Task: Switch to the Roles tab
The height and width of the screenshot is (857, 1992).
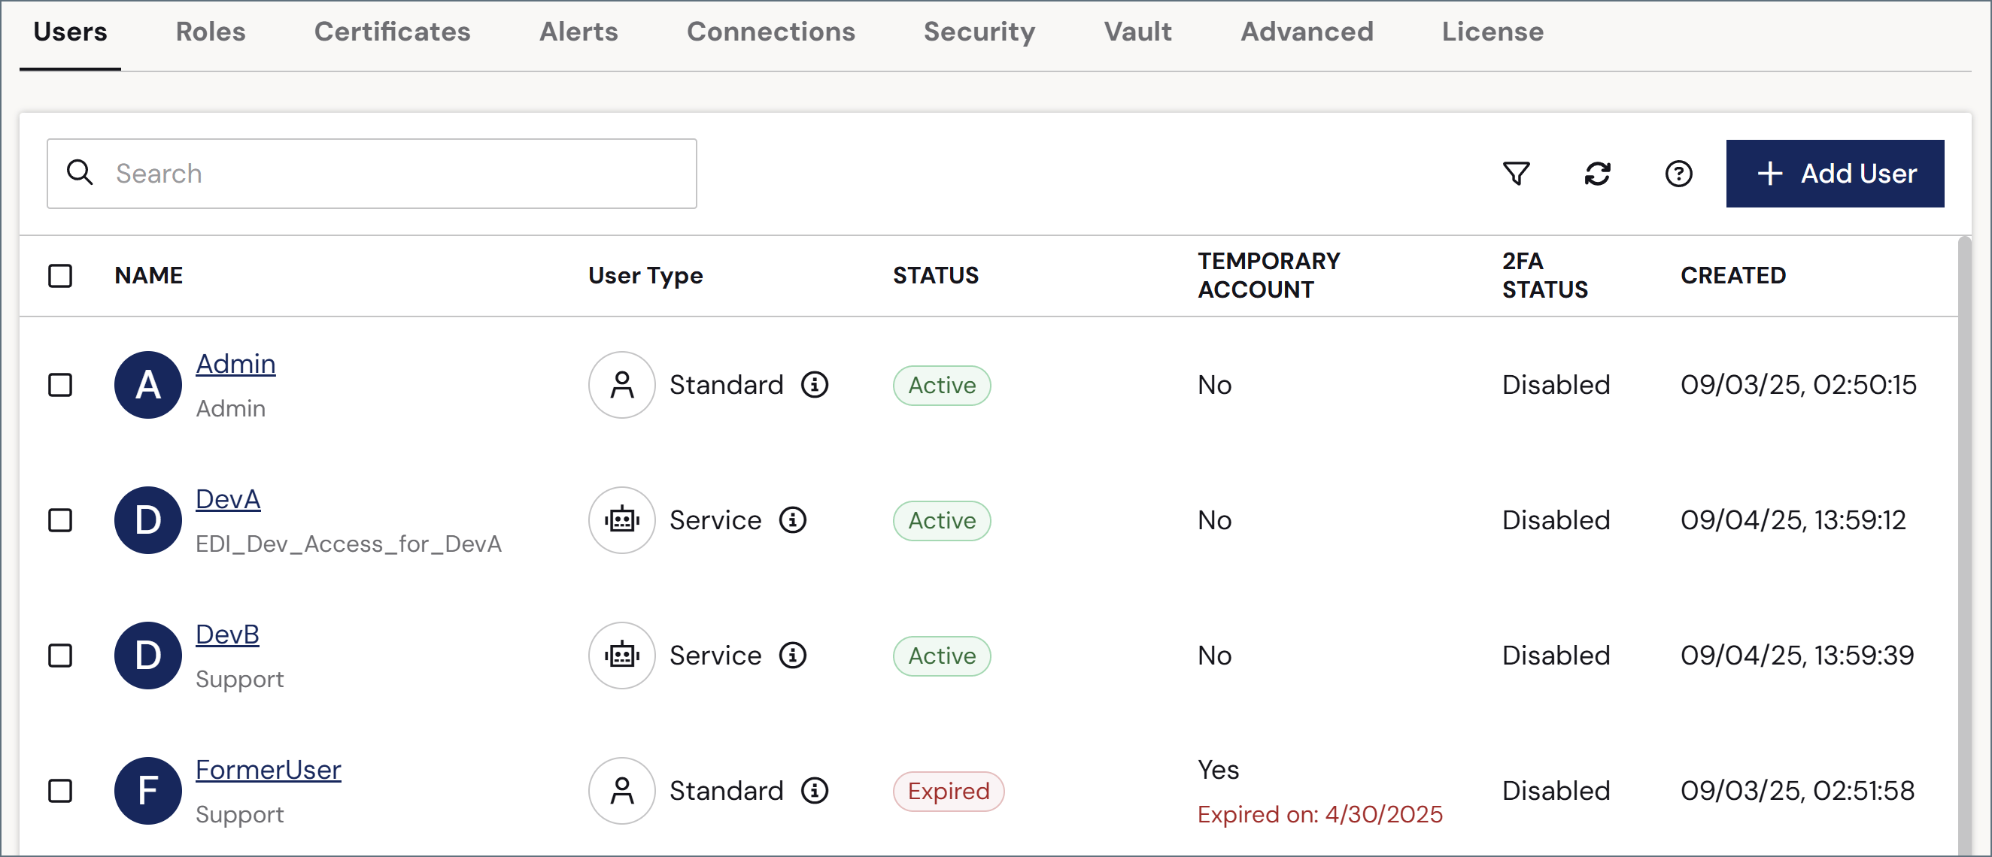Action: click(x=211, y=32)
